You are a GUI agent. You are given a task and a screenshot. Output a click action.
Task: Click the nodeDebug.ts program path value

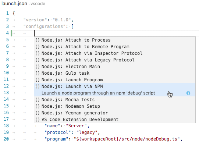(x=127, y=139)
